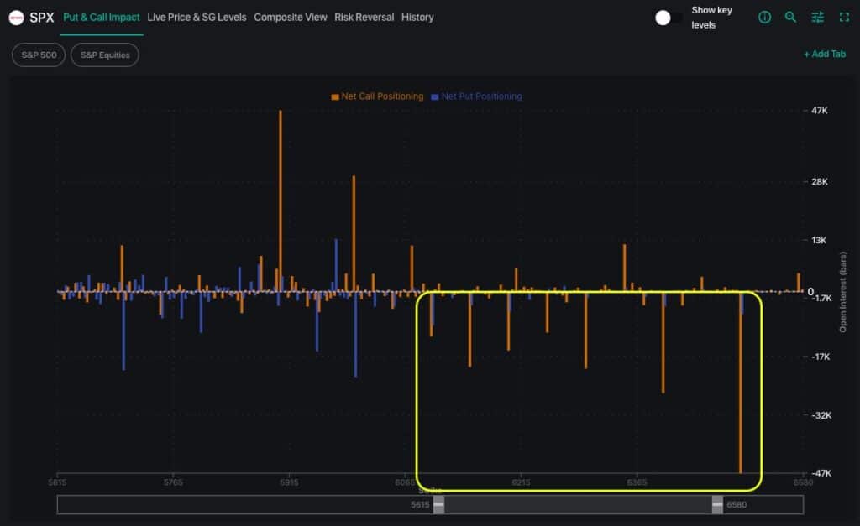This screenshot has height=526, width=860.
Task: Click the right range handle at 6580
Action: [717, 504]
